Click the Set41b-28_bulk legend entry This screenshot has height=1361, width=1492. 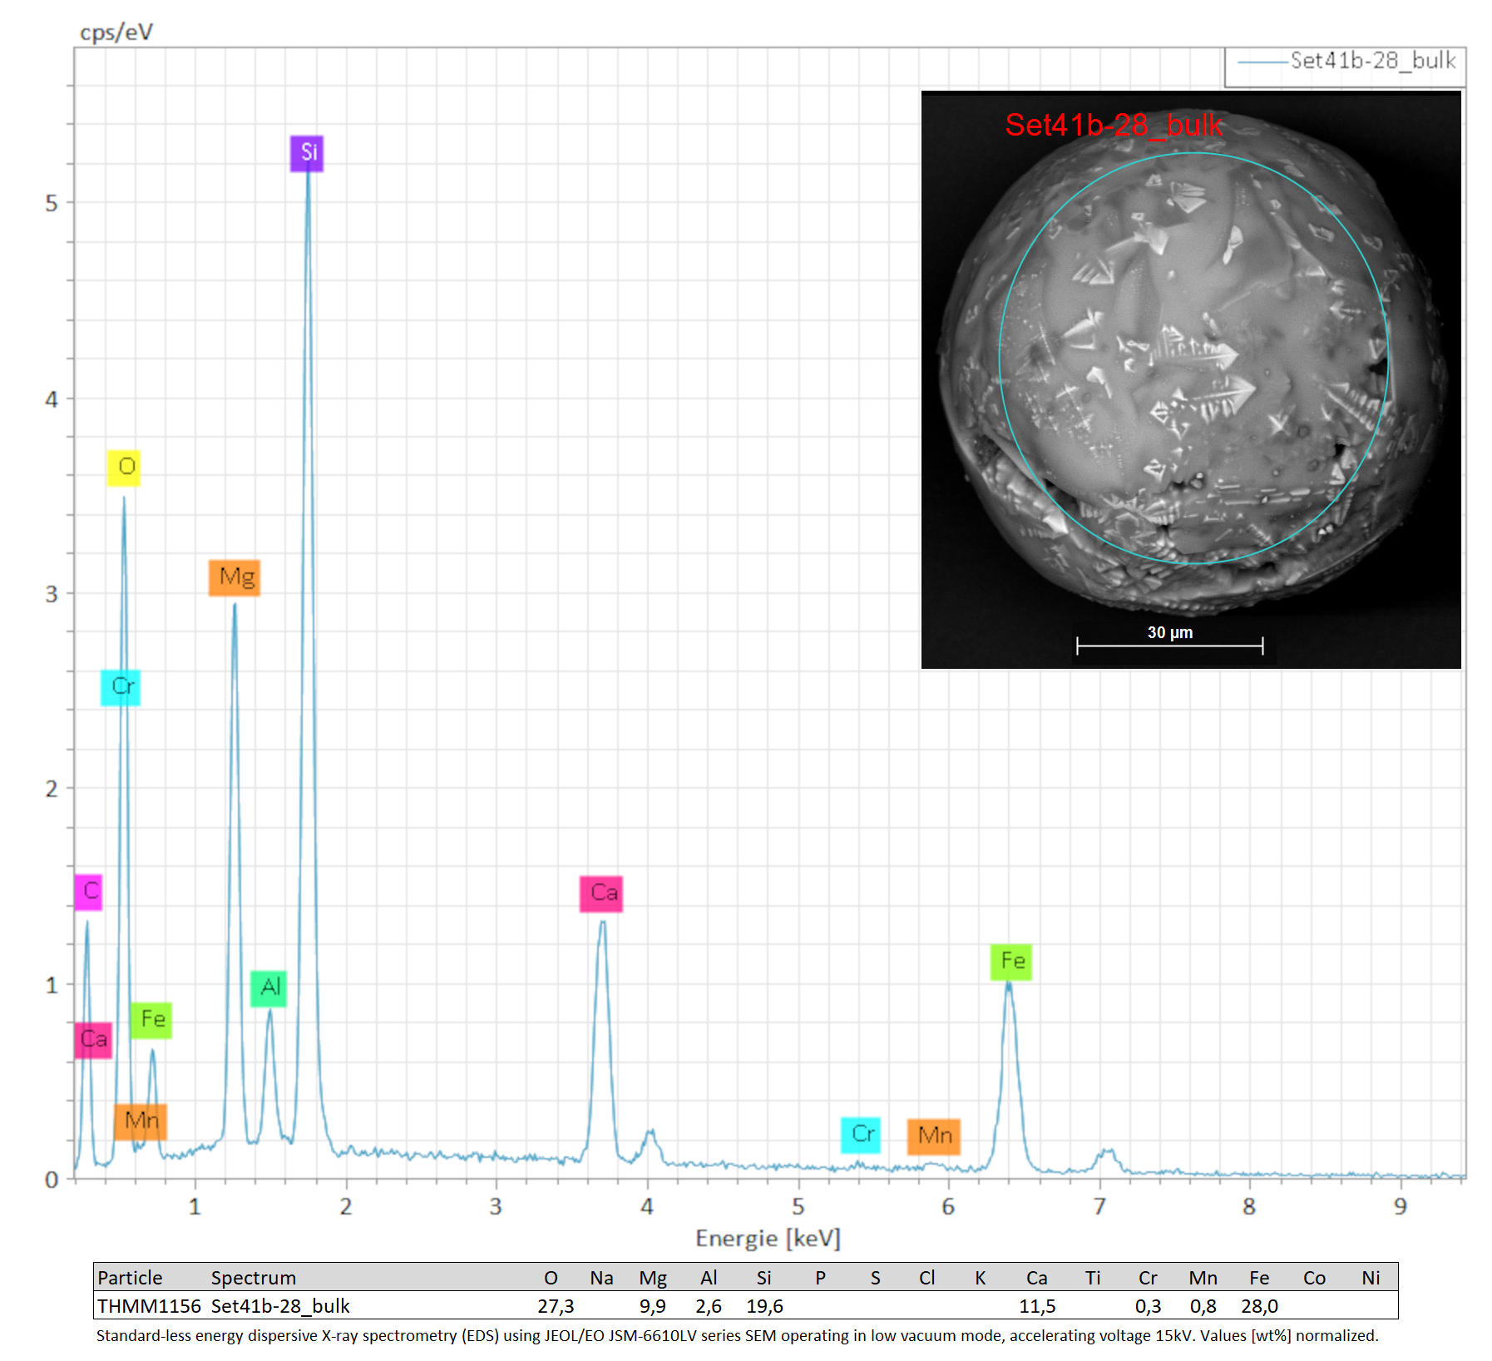[x=1346, y=61]
